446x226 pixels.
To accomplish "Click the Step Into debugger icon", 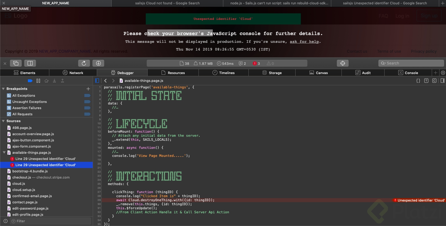I will [54, 81].
